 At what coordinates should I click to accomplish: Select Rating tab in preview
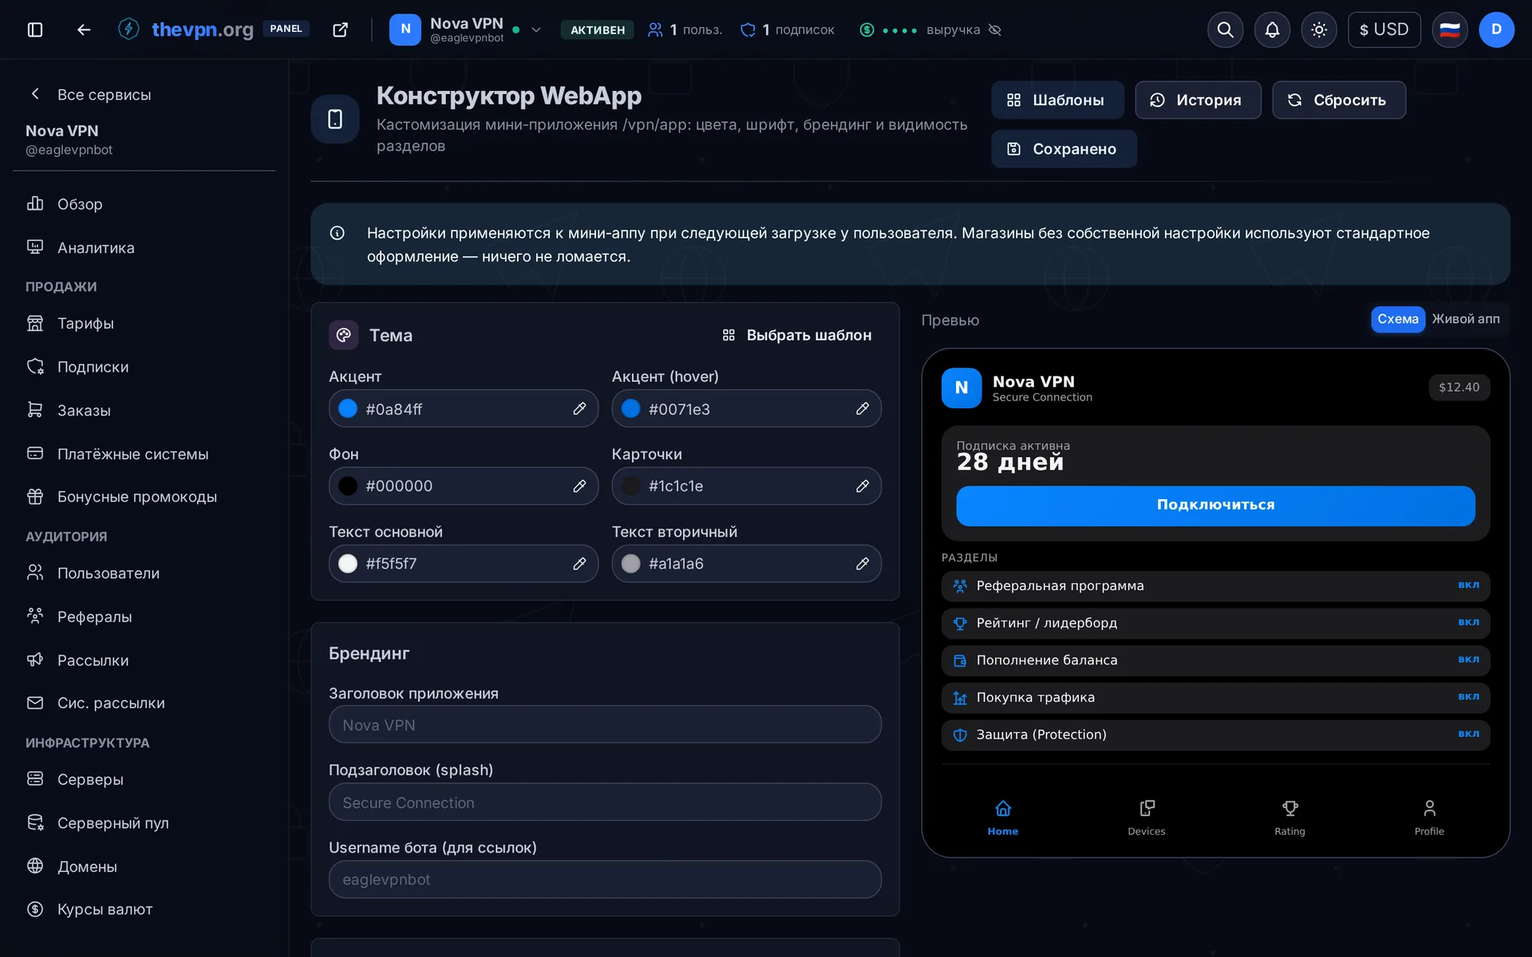pyautogui.click(x=1289, y=817)
